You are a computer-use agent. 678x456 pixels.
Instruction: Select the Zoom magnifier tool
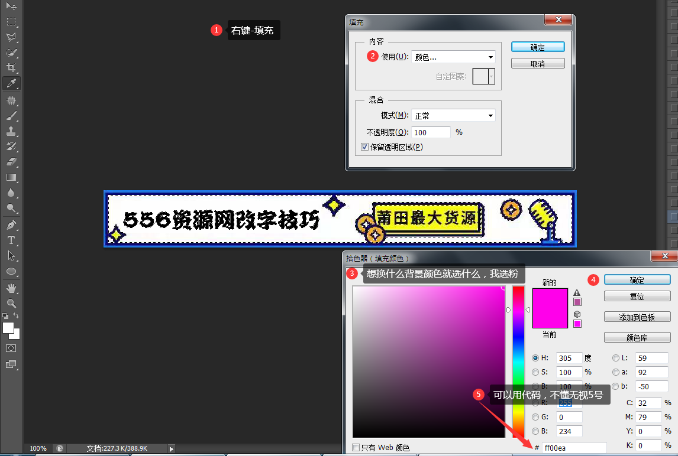pos(11,304)
